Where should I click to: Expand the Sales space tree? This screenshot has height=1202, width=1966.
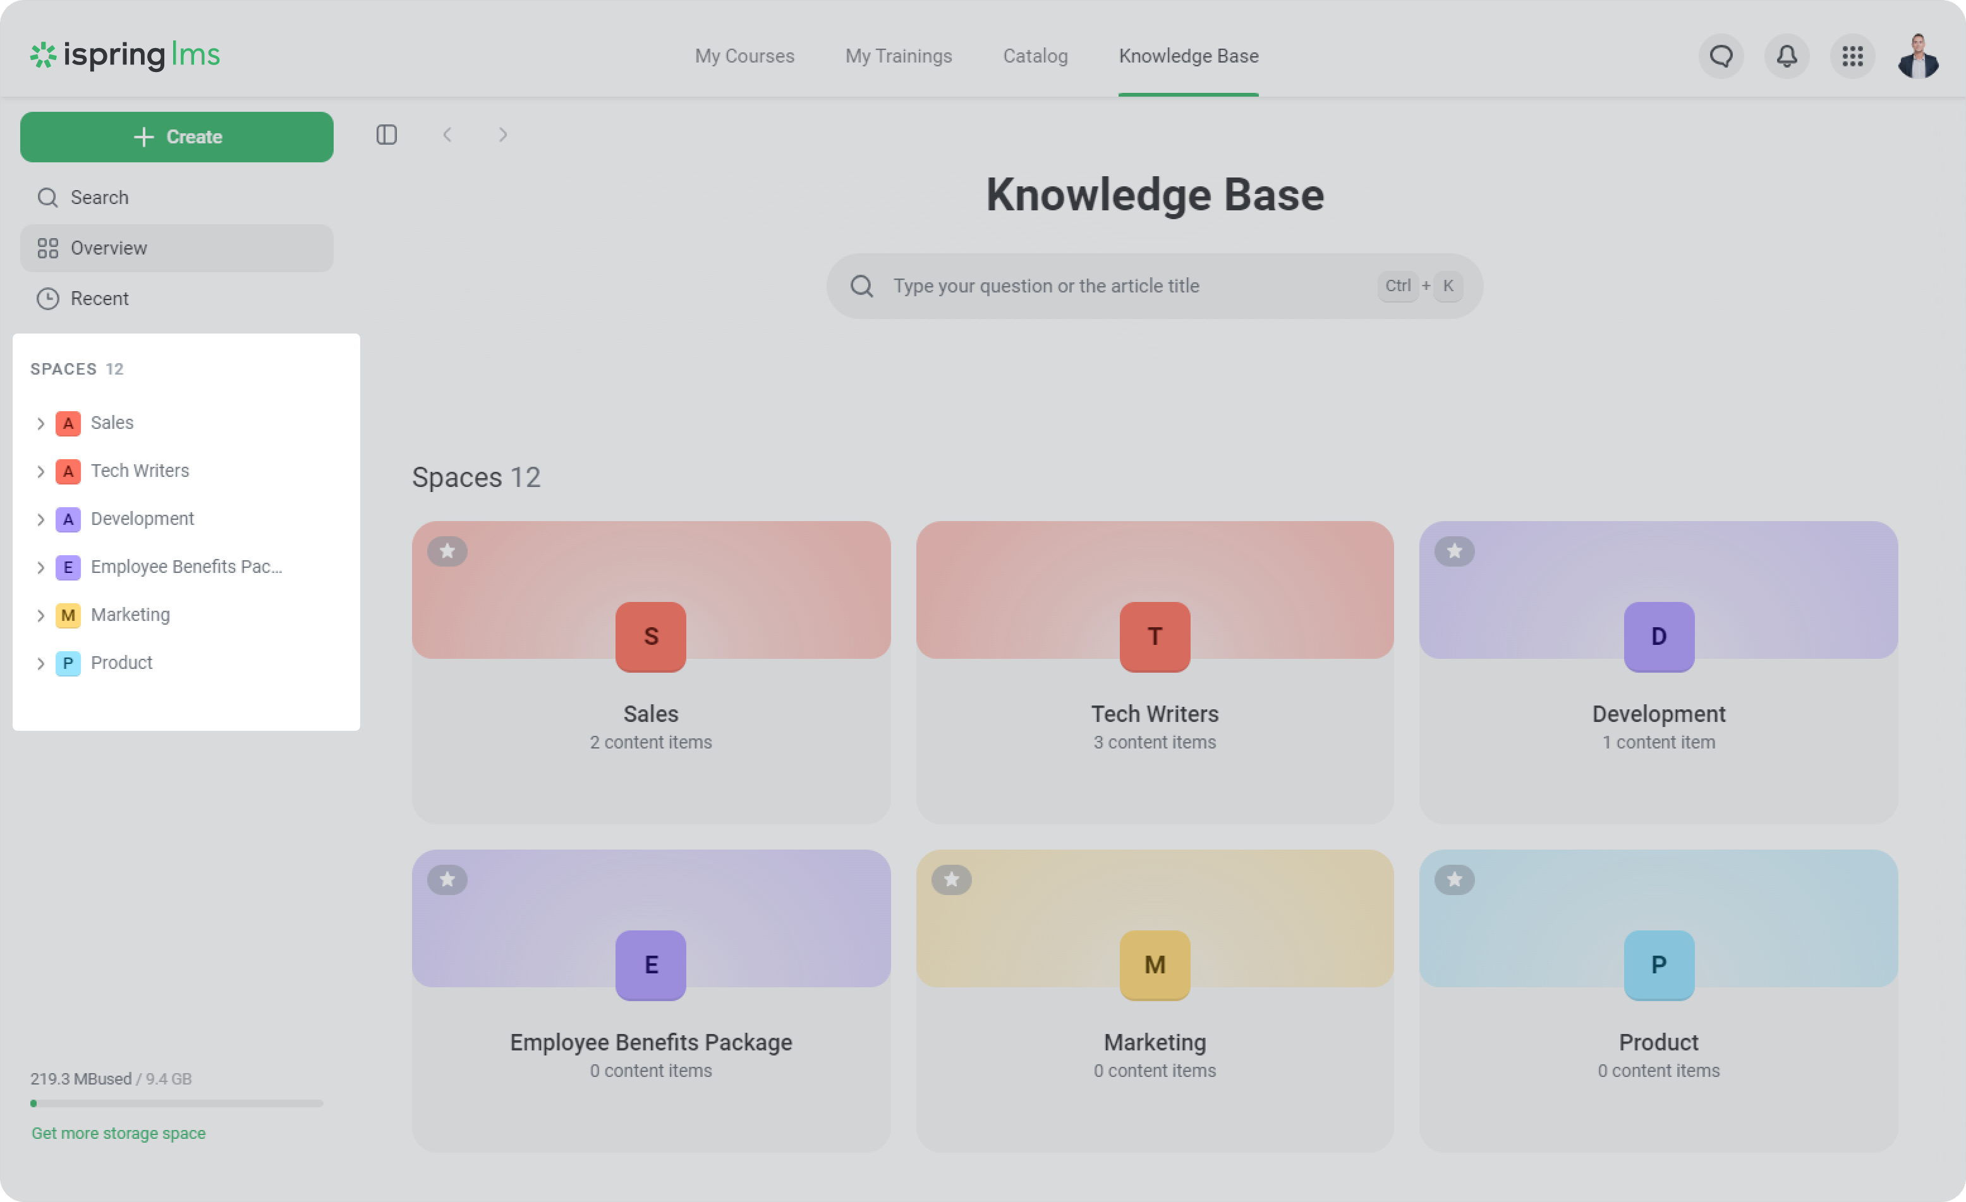coord(40,424)
